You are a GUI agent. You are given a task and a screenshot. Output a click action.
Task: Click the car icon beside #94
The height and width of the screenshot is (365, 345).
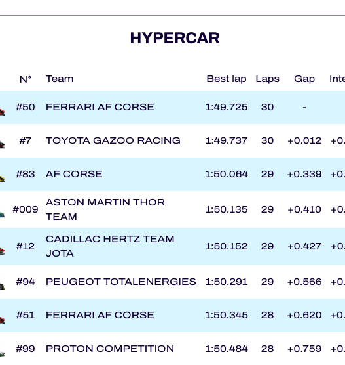3,286
